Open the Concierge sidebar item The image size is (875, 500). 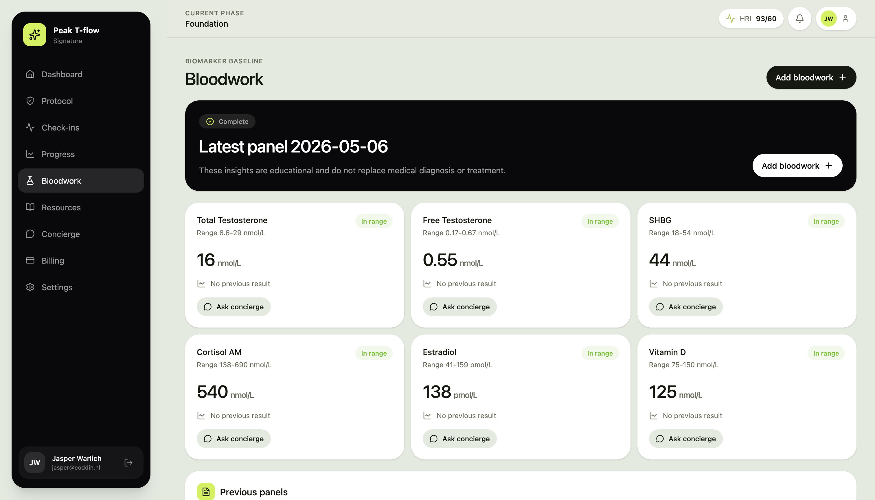(81, 234)
